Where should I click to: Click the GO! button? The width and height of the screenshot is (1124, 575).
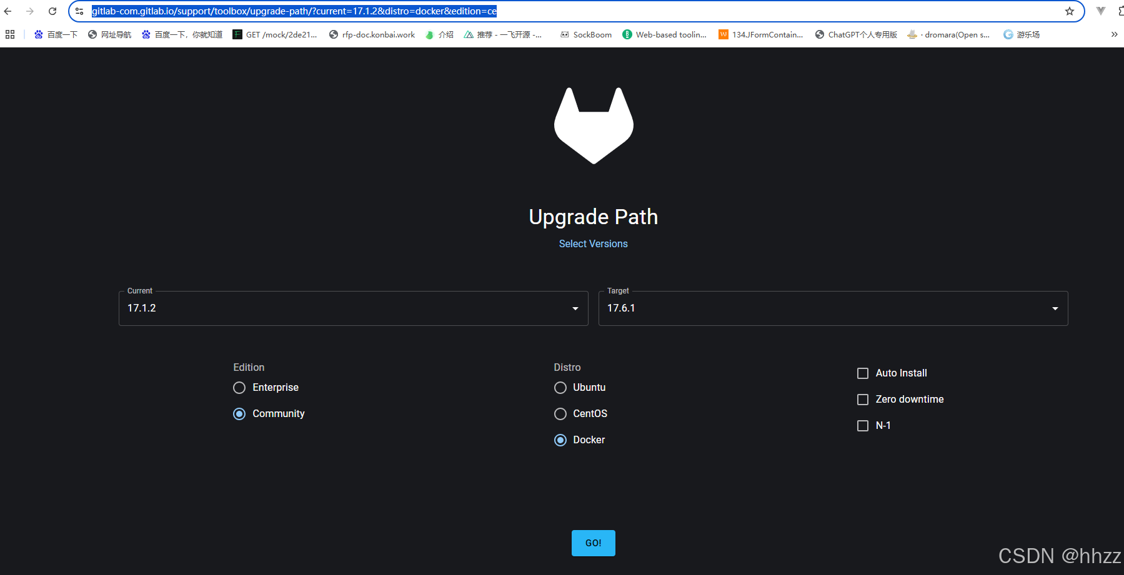pyautogui.click(x=594, y=543)
